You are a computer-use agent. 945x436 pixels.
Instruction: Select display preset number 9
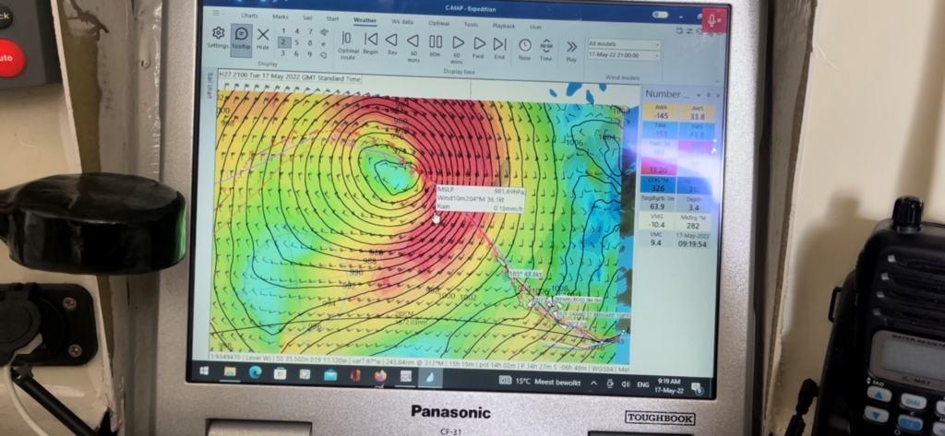coord(310,54)
